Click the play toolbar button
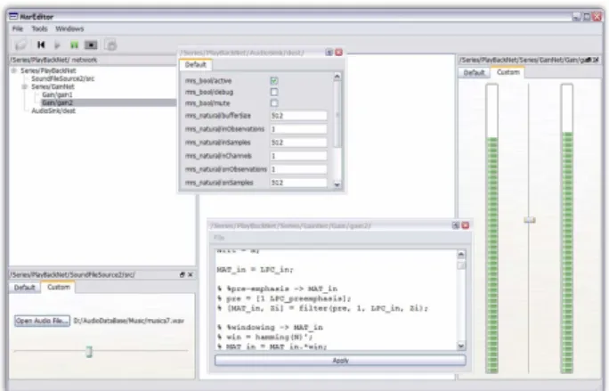Screen dimensions: 609x391 57,45
